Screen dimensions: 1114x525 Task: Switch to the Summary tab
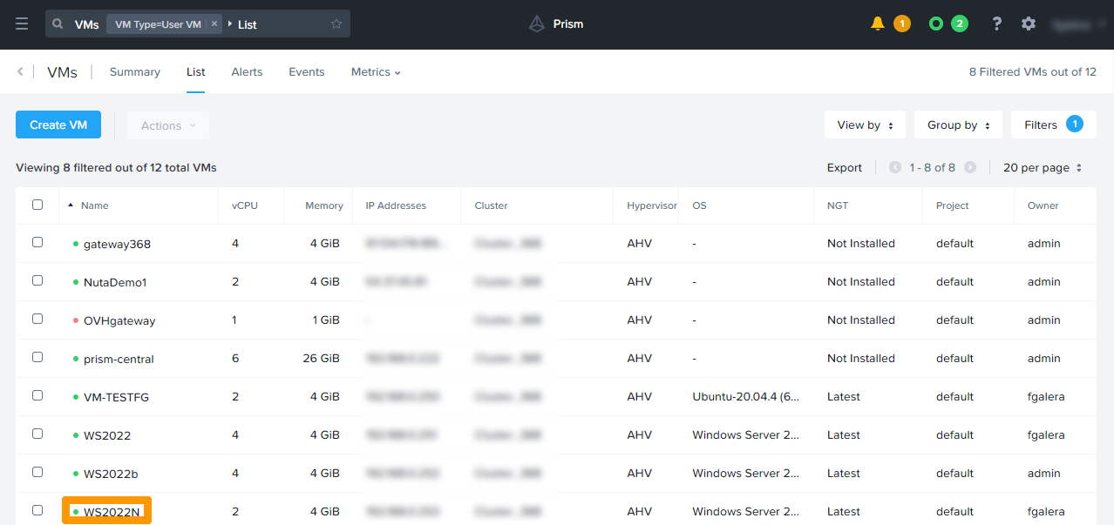coord(135,72)
